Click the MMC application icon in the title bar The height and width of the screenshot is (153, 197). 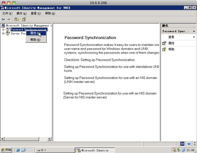point(2,8)
